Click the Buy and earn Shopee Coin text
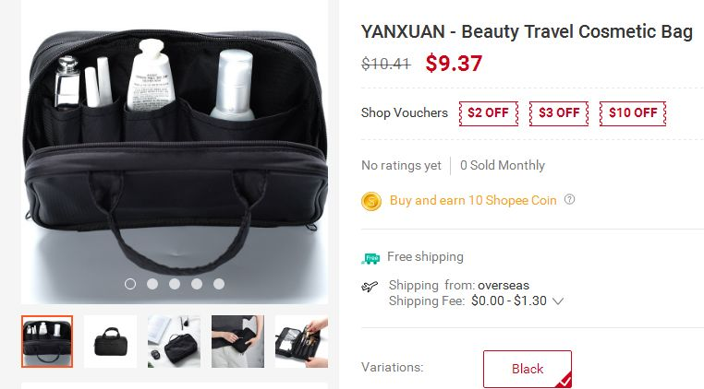Image resolution: width=704 pixels, height=389 pixels. pos(473,200)
